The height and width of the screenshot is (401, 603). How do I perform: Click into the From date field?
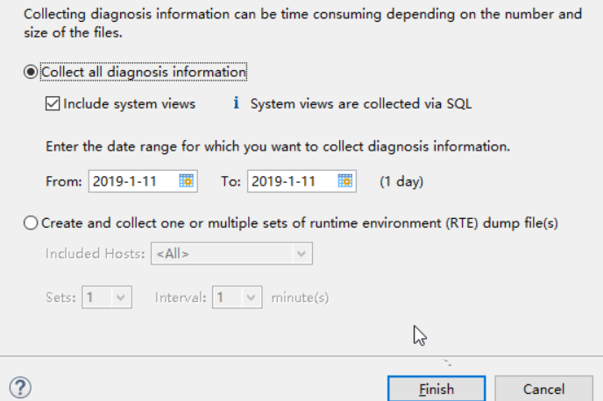coord(134,181)
